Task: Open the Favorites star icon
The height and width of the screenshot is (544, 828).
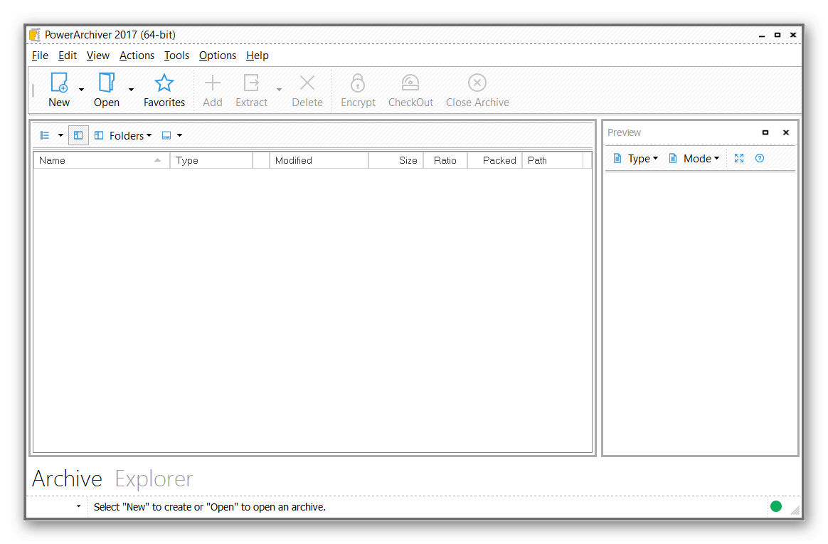Action: point(164,83)
